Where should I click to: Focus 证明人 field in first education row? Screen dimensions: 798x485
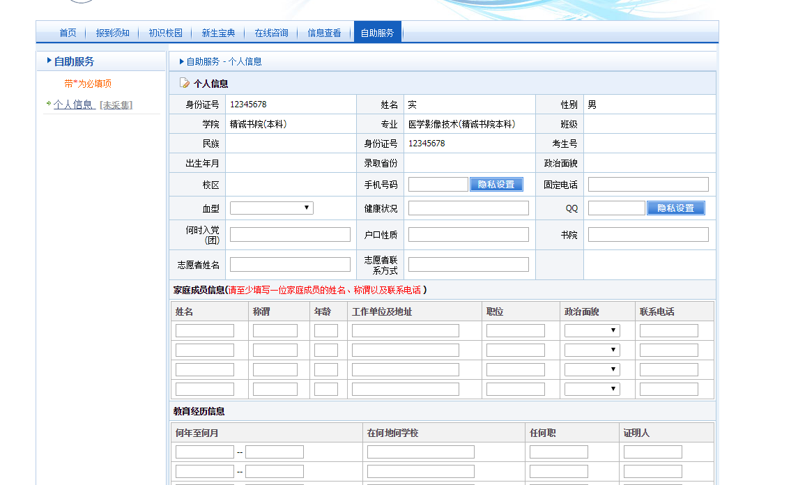click(x=653, y=452)
